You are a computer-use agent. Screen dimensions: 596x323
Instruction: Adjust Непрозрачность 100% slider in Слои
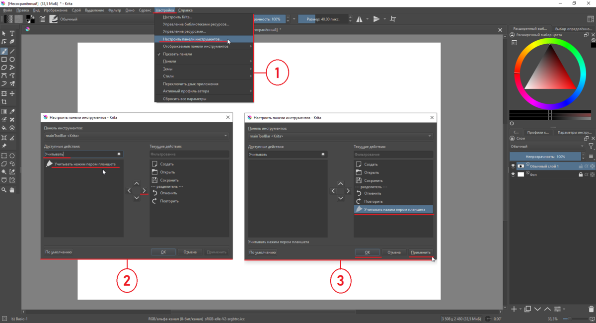(x=546, y=156)
